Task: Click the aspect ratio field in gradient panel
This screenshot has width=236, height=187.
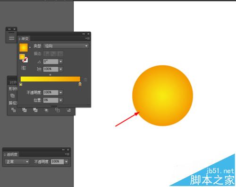Action: 51,69
